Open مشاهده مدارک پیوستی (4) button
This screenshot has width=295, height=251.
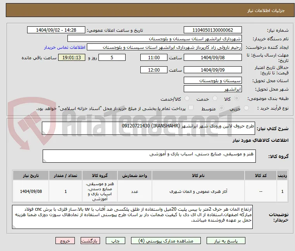pyautogui.click(x=166, y=241)
